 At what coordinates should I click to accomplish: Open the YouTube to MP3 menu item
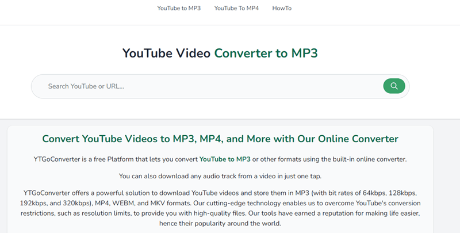[x=179, y=8]
